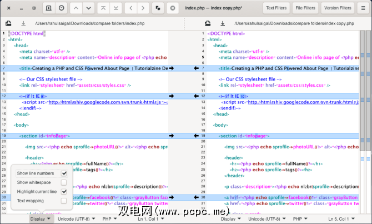The image size is (372, 224).
Task: Uncheck Show line numbers
Action: click(x=64, y=174)
